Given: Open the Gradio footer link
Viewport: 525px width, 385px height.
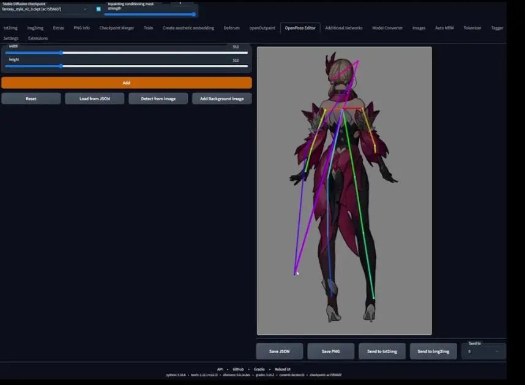Looking at the screenshot, I should pyautogui.click(x=259, y=369).
